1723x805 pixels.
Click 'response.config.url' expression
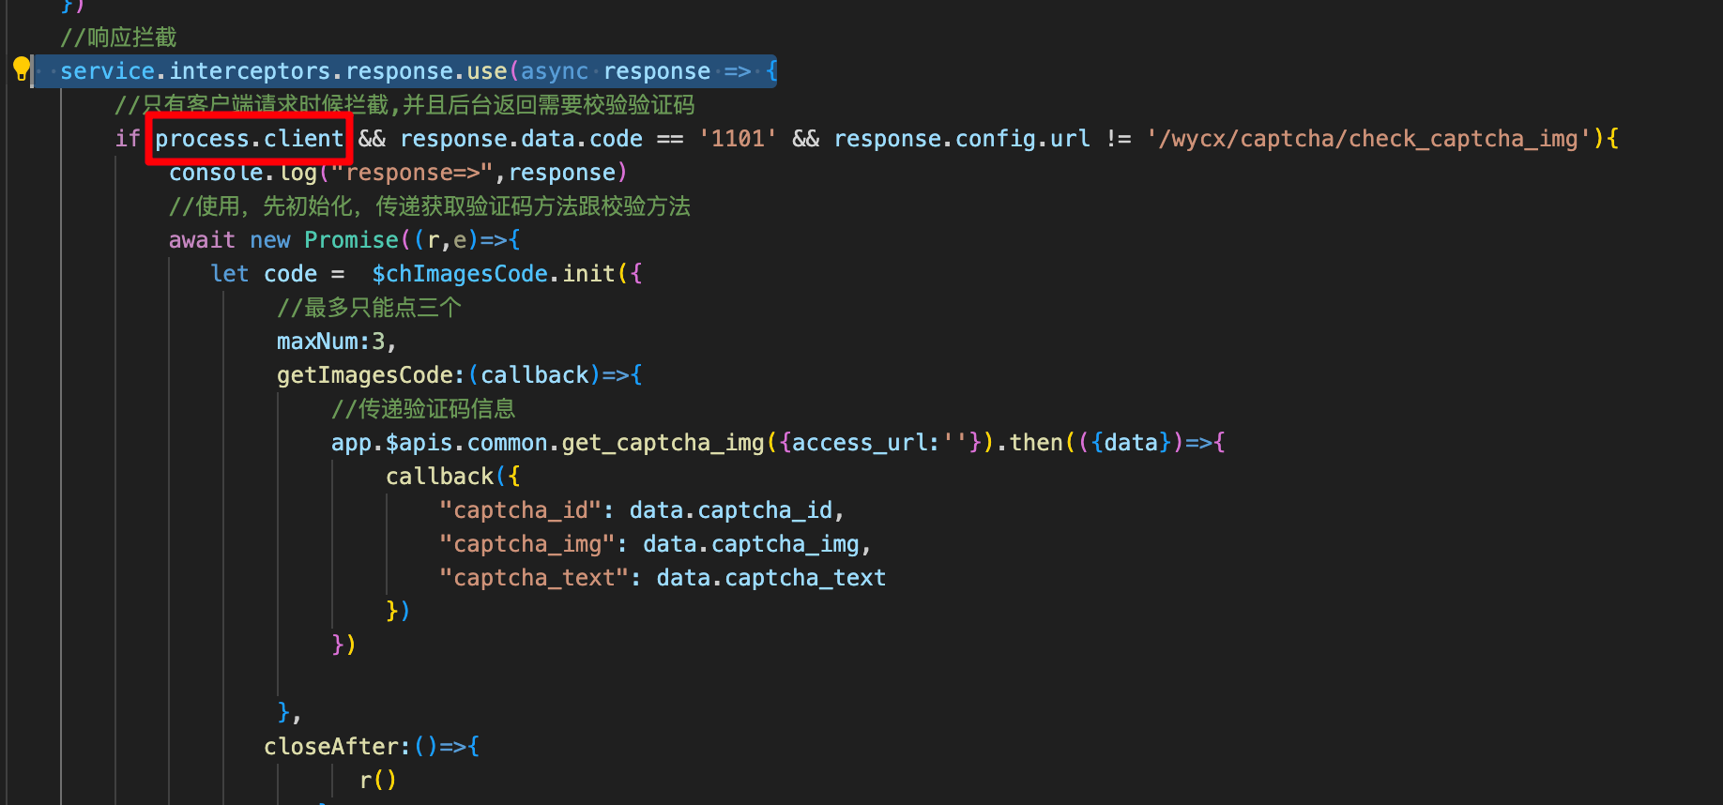pos(962,139)
